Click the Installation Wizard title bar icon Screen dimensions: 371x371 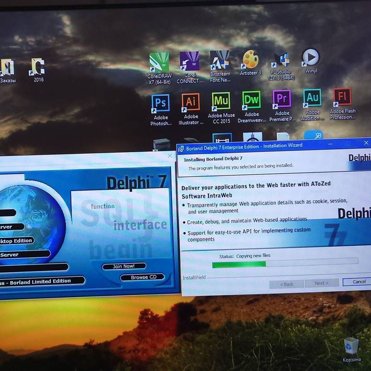181,149
